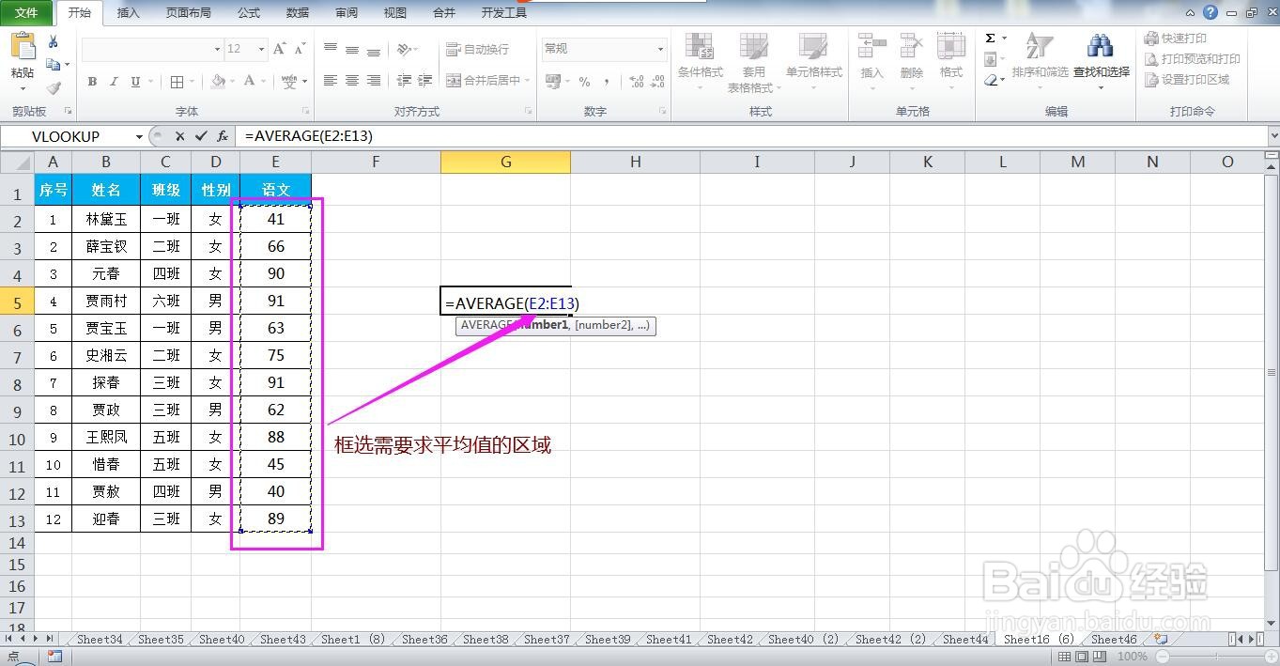Click the increase indent icon
The height and width of the screenshot is (666, 1280).
pyautogui.click(x=425, y=81)
